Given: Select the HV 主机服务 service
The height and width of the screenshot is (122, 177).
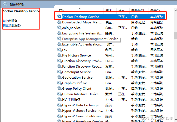Looking at the screenshot, I should coord(71,99).
